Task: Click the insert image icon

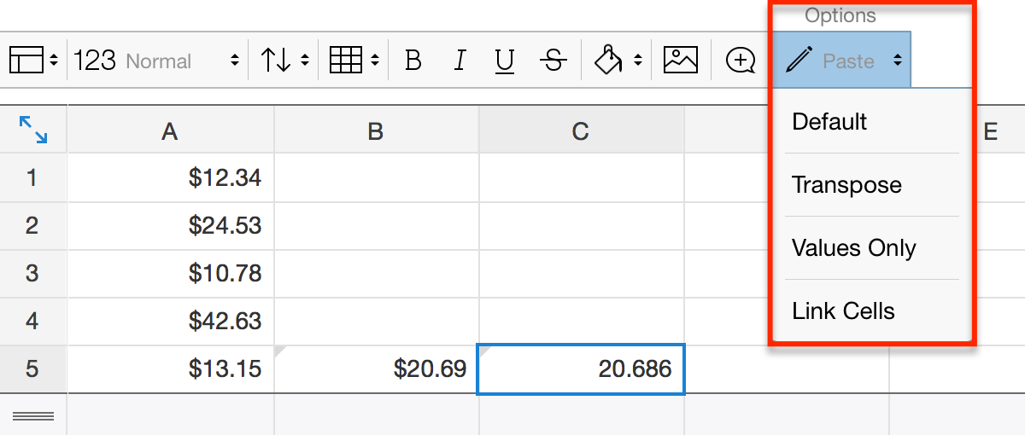Action: point(681,61)
